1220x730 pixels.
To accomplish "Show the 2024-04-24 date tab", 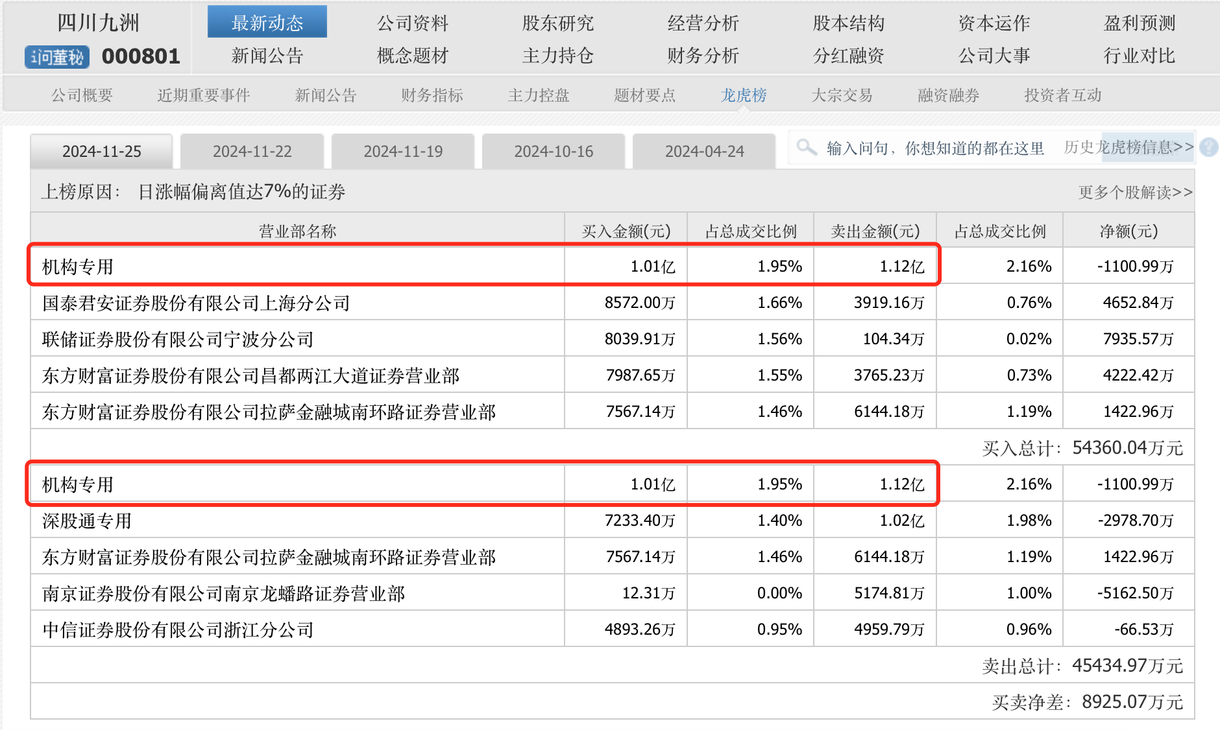I will 704,152.
